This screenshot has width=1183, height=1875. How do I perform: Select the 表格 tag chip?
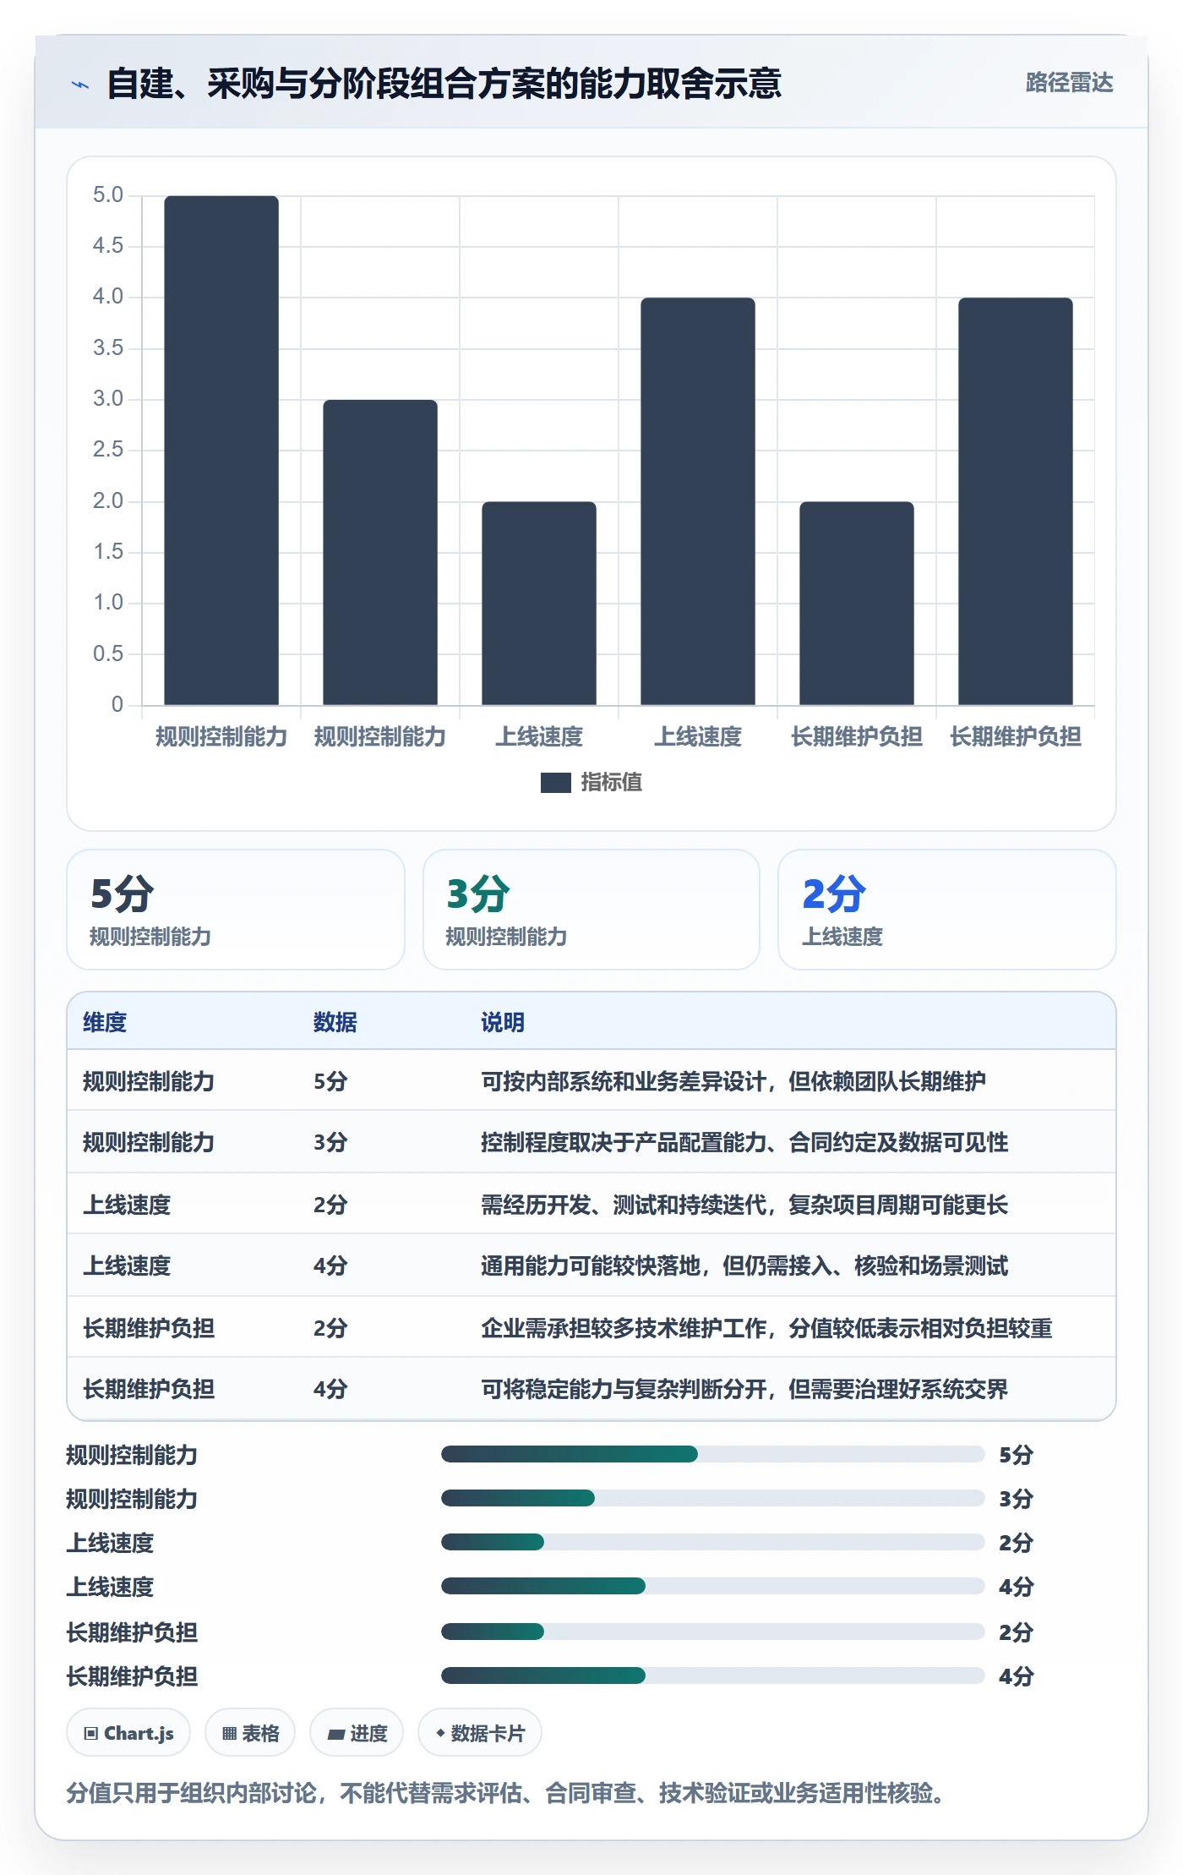click(x=250, y=1733)
